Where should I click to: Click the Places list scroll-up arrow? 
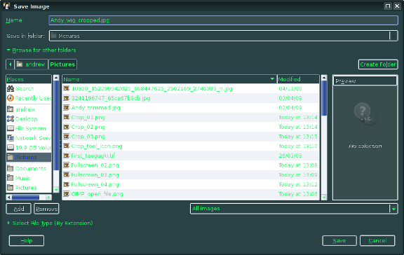[56, 78]
